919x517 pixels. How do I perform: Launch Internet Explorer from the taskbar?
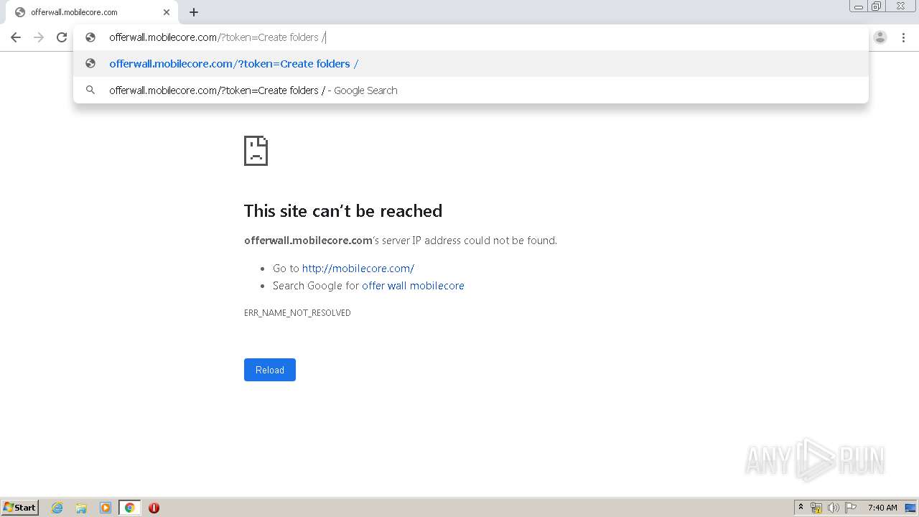[x=57, y=508]
